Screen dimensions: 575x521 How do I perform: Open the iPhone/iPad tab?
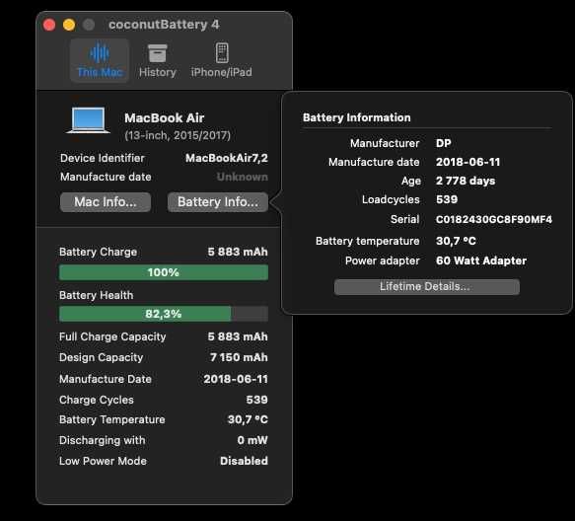tap(222, 60)
